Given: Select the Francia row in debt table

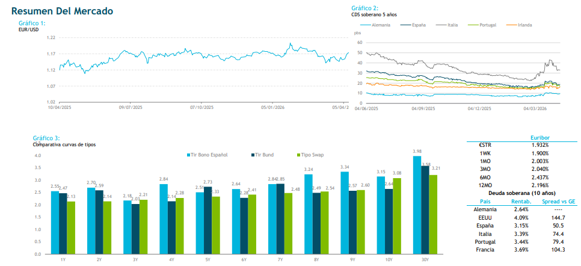Looking at the screenshot, I should click(485, 249).
